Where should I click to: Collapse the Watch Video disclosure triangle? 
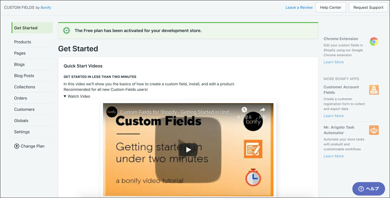tap(65, 96)
